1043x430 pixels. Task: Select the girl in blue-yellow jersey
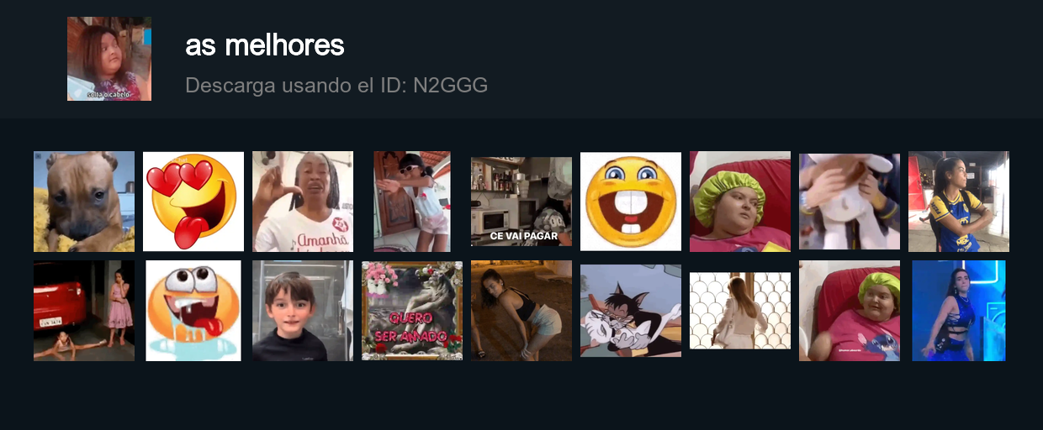[x=959, y=202]
